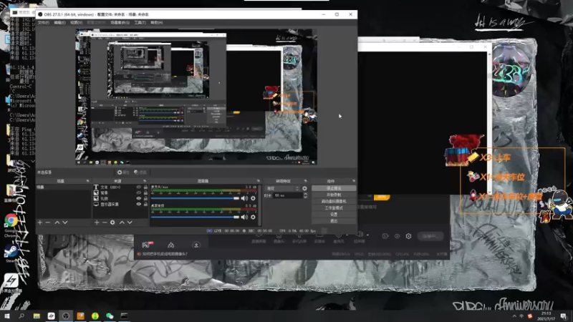Open Google Chrome desktop shortcut
The width and height of the screenshot is (573, 322).
pos(11,220)
